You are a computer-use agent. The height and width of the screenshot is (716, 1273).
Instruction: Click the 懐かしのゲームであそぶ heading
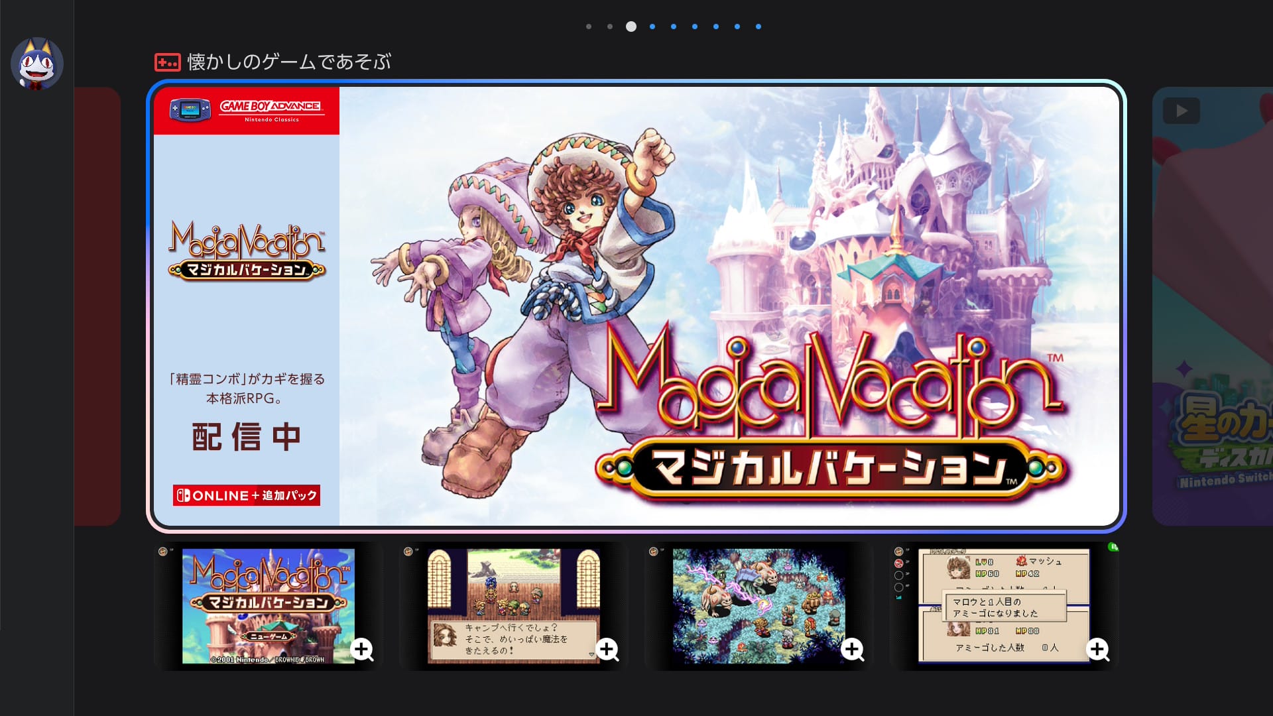[x=289, y=62]
